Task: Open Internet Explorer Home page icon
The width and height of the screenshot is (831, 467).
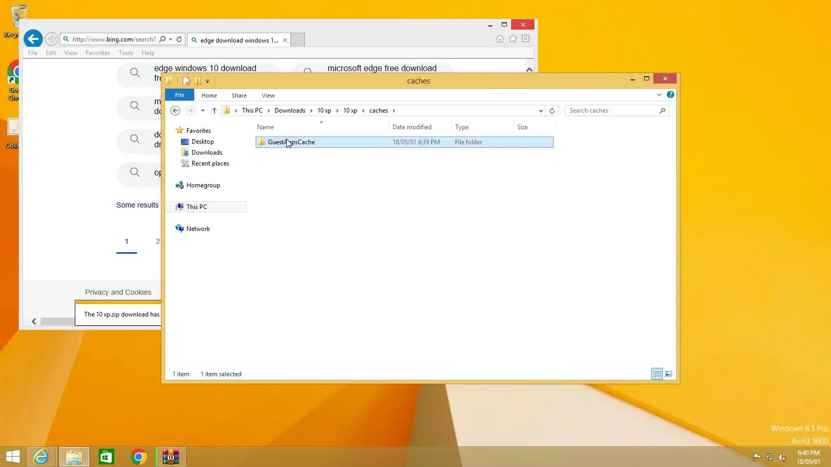Action: pyautogui.click(x=500, y=39)
